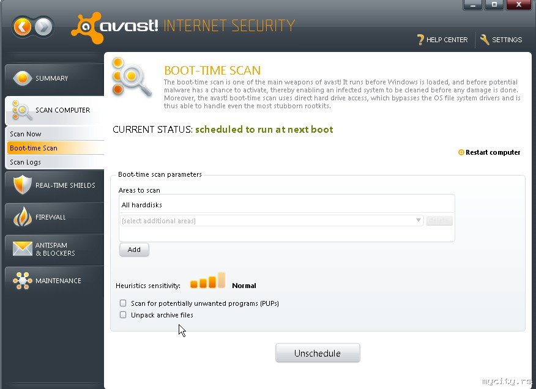
Task: Click the Firewall flame icon
Action: click(22, 217)
